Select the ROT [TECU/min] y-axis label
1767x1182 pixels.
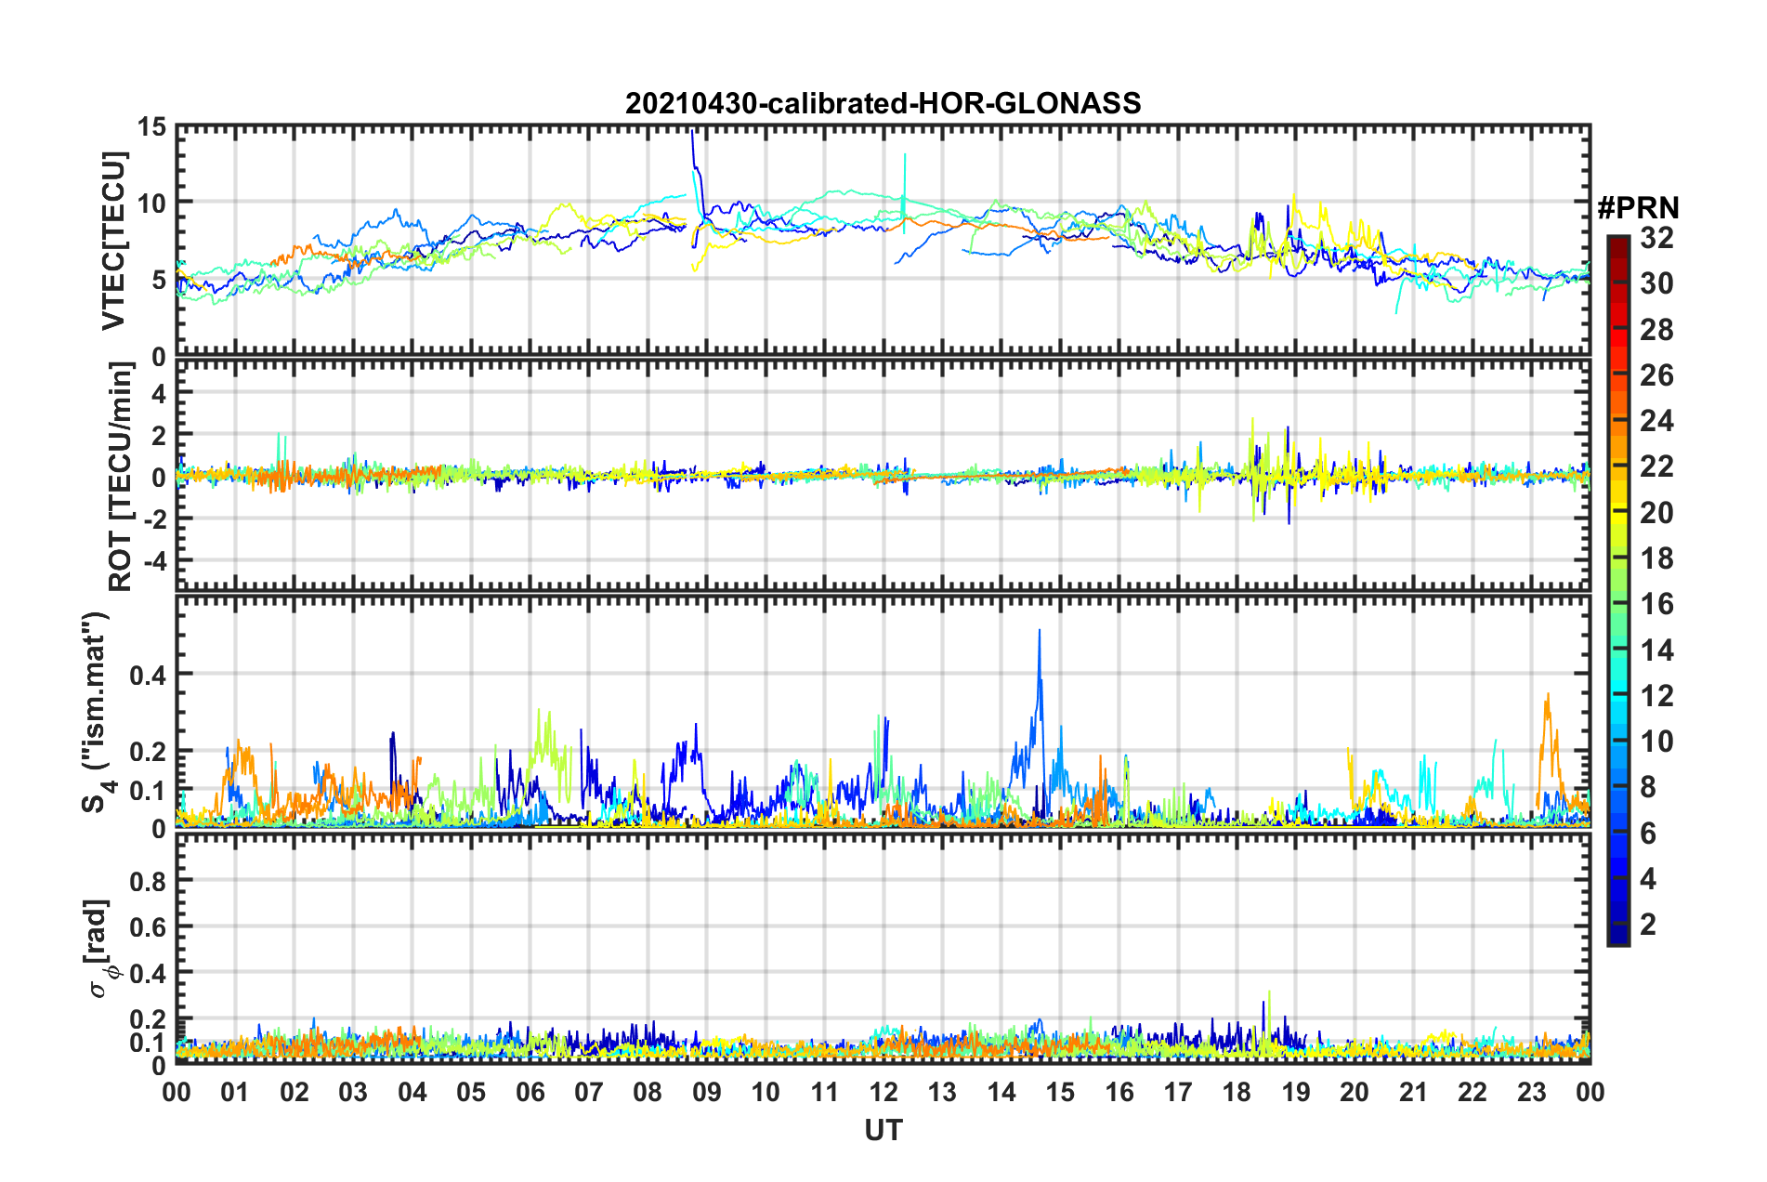click(x=120, y=477)
